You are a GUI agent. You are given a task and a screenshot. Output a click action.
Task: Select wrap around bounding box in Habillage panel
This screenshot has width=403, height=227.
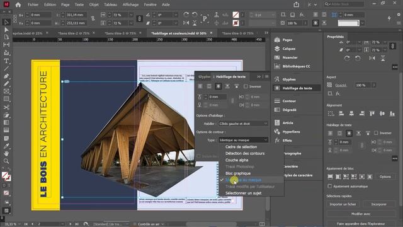click(209, 86)
